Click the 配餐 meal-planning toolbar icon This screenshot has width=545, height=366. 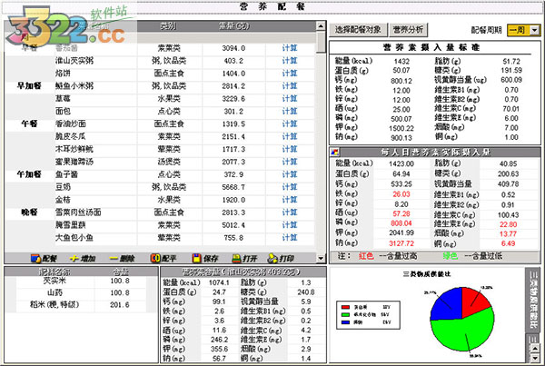[35, 258]
